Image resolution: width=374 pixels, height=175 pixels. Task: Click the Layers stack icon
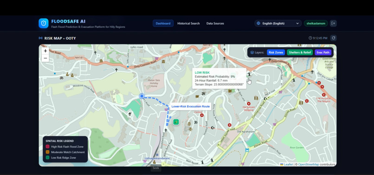[252, 52]
